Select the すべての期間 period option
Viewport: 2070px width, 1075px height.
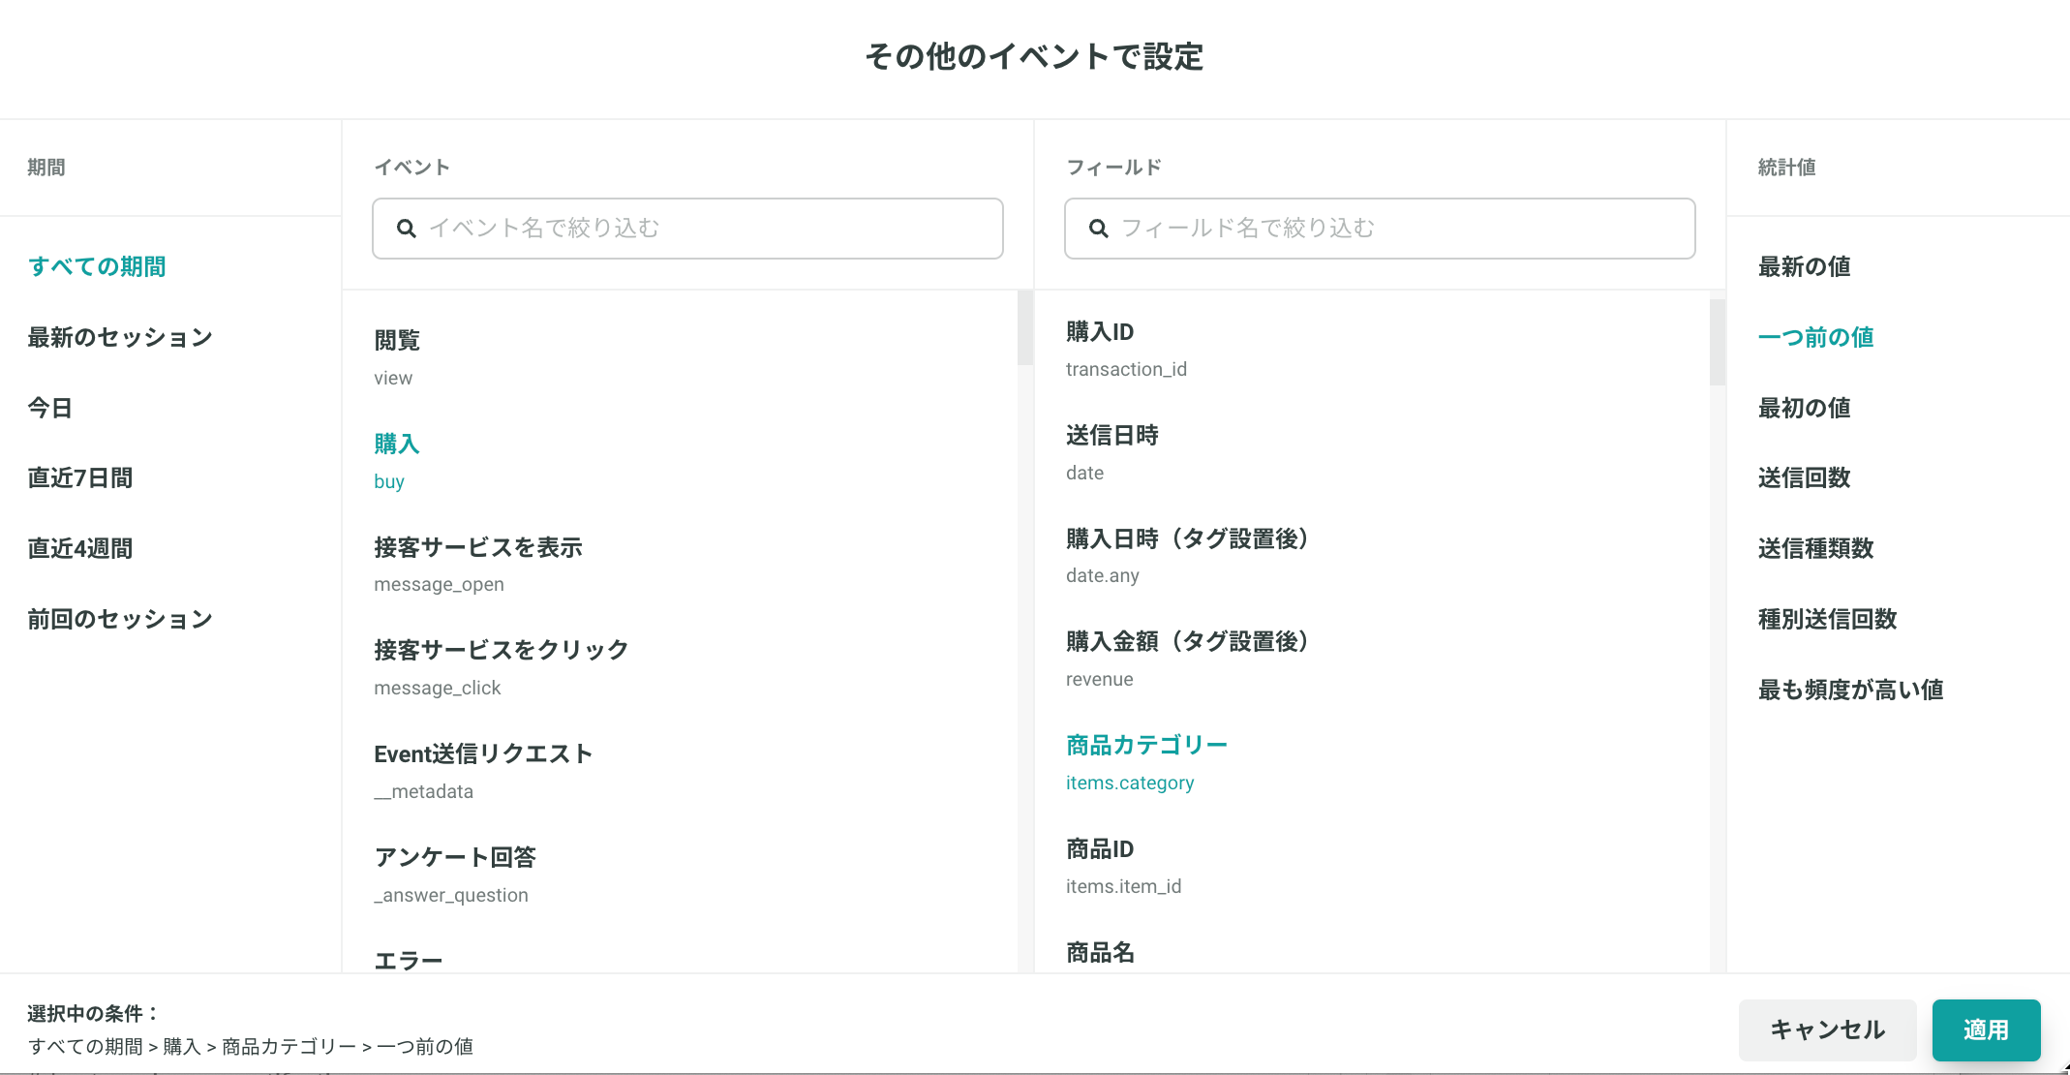(97, 266)
